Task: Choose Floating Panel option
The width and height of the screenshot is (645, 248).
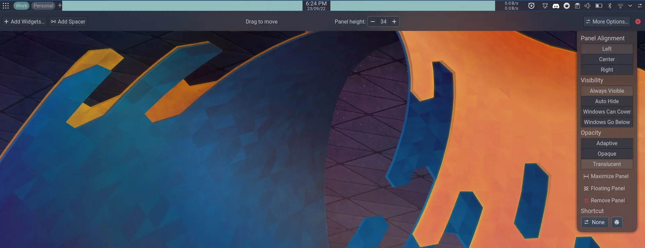Action: (x=607, y=188)
